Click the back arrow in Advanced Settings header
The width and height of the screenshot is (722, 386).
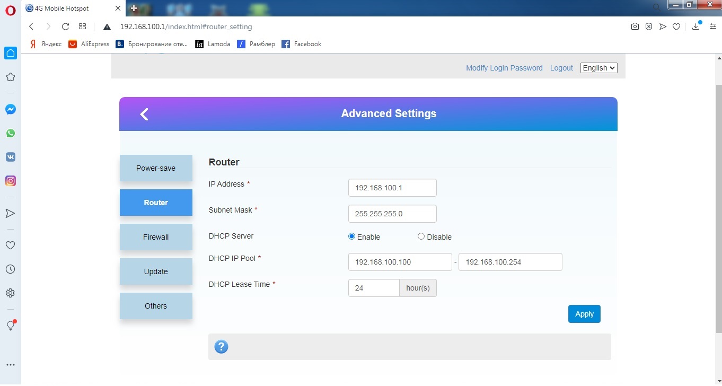click(x=144, y=114)
